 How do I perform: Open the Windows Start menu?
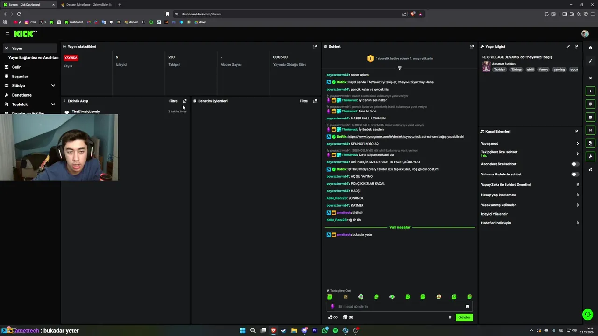coord(242,330)
